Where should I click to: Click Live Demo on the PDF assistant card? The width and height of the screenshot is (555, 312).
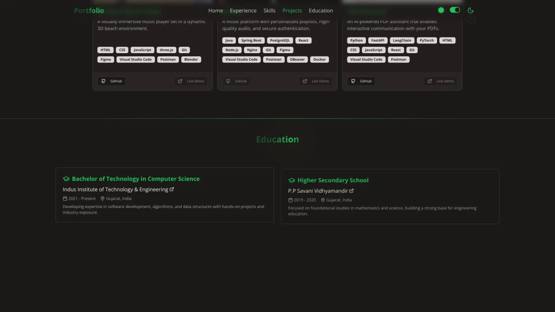[x=440, y=81]
